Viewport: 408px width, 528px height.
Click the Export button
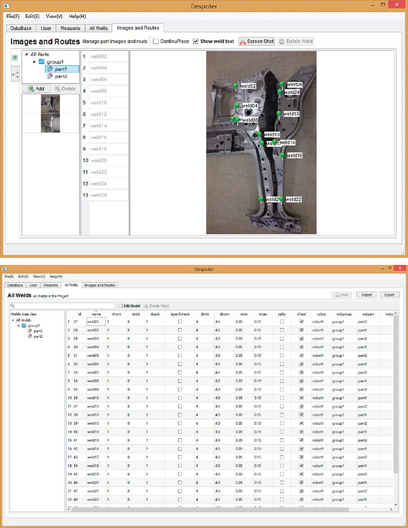[x=389, y=295]
